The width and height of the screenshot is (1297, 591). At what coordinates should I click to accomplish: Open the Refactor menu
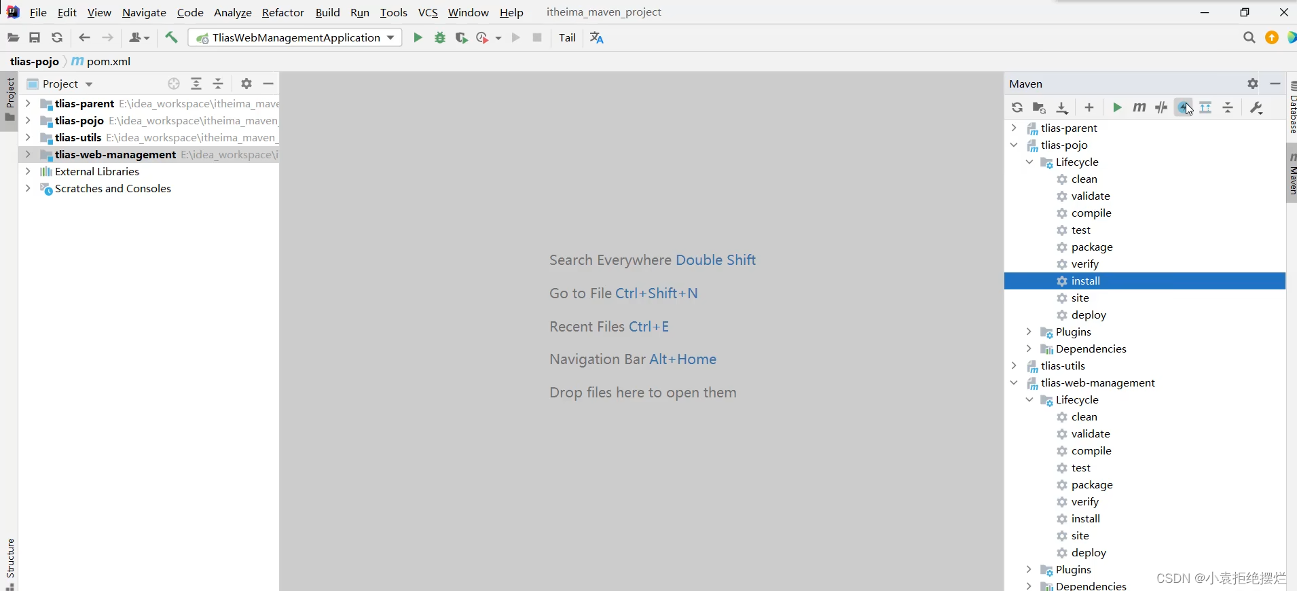(283, 12)
